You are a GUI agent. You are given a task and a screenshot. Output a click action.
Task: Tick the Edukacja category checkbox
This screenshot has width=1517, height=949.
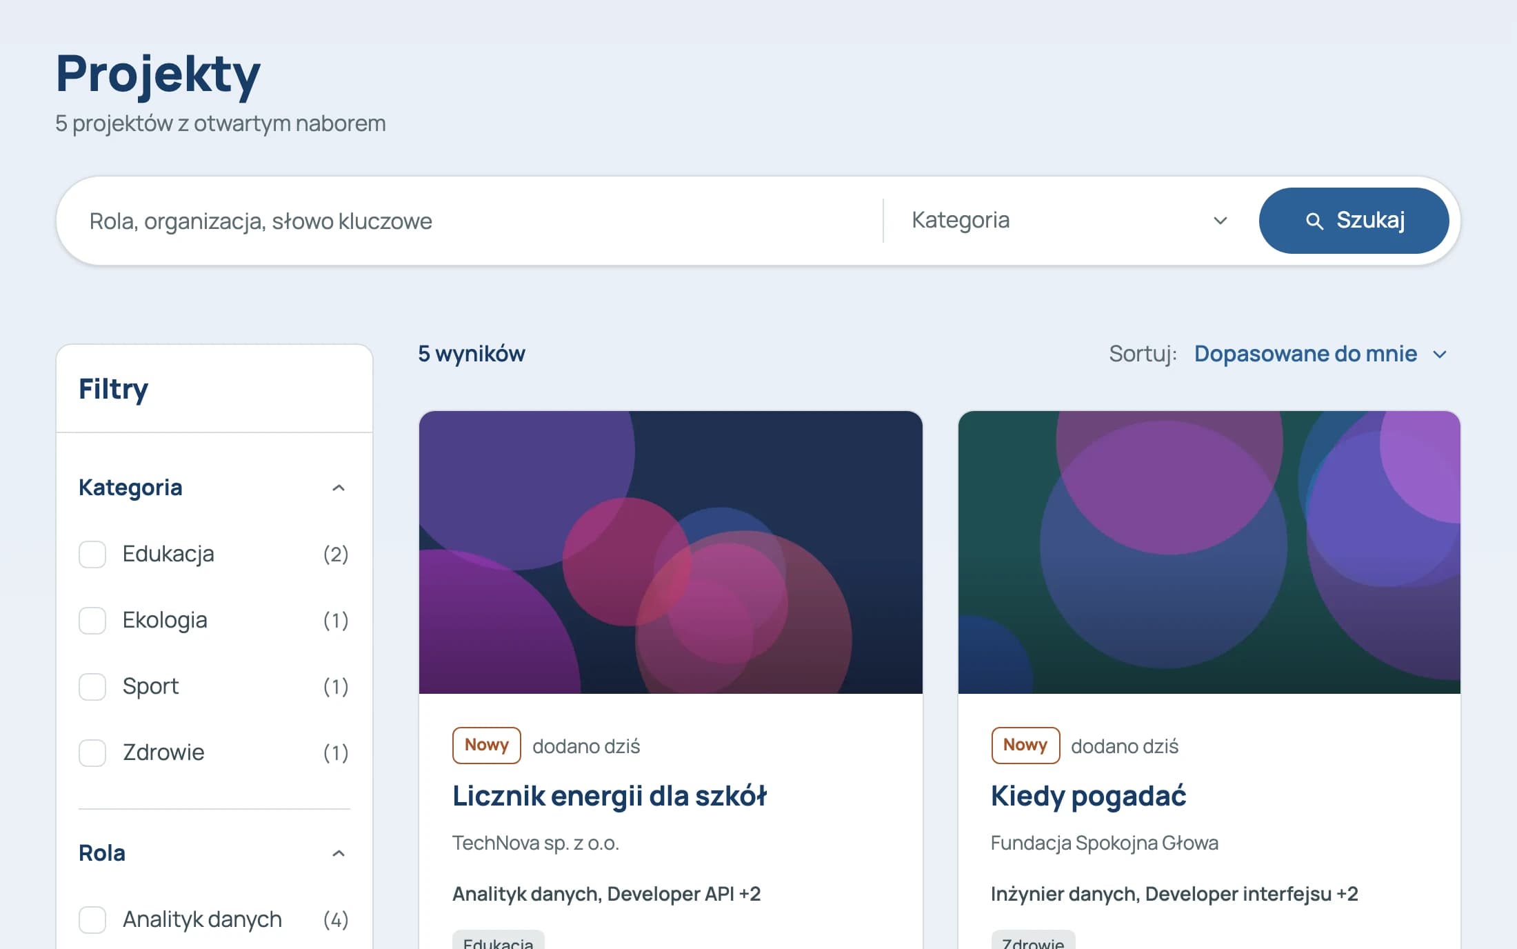tap(92, 554)
